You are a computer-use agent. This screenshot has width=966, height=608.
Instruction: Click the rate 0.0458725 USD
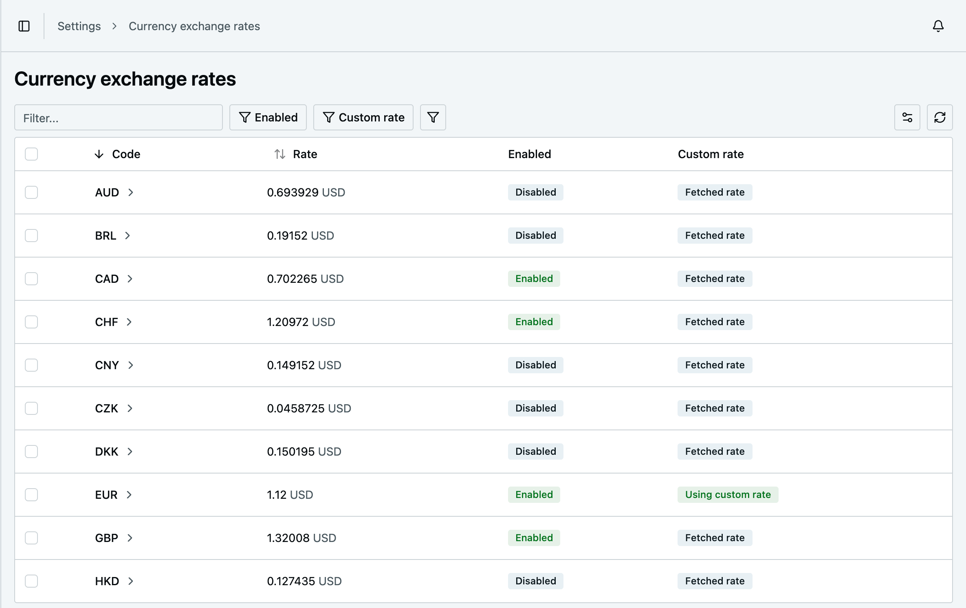(309, 408)
